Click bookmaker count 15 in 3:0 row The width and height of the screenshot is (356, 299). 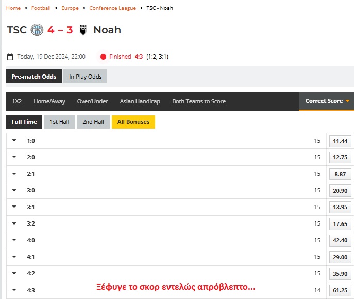click(317, 191)
